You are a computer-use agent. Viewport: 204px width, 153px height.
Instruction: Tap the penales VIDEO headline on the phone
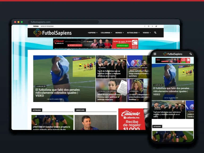pos(171,91)
